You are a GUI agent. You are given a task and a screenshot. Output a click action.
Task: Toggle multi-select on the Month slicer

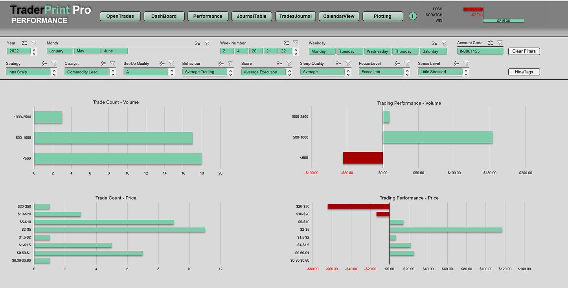tap(198, 43)
